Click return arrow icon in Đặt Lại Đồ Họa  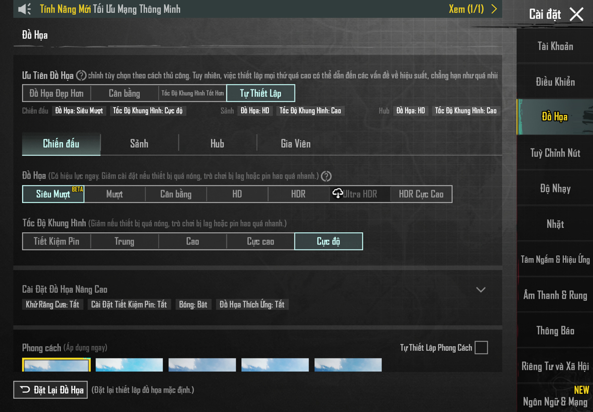tap(25, 390)
